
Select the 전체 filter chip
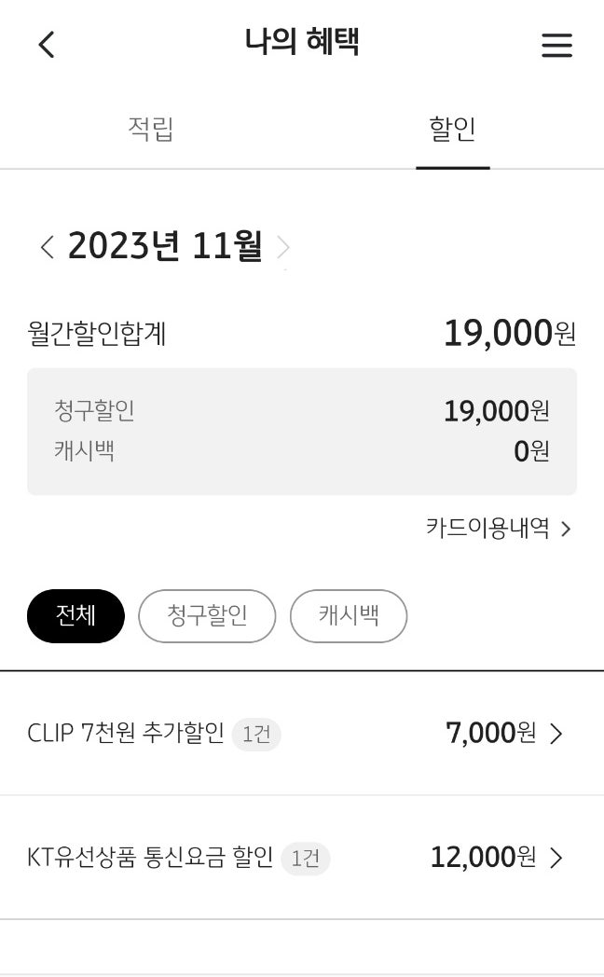pos(75,616)
